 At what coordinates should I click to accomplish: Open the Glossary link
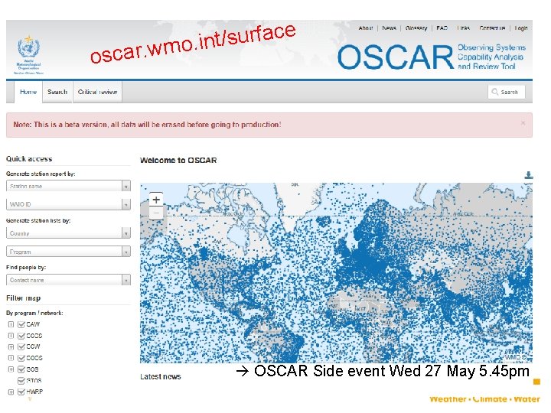pyautogui.click(x=416, y=28)
